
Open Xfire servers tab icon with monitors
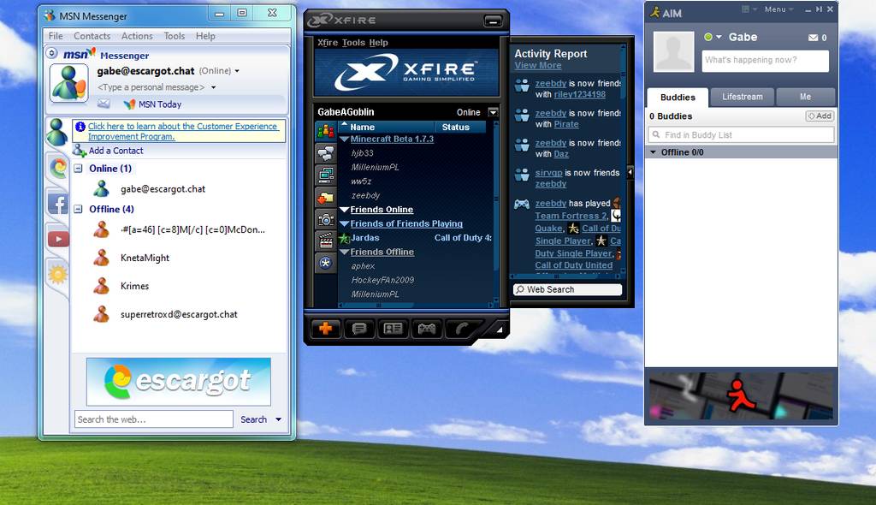[326, 175]
